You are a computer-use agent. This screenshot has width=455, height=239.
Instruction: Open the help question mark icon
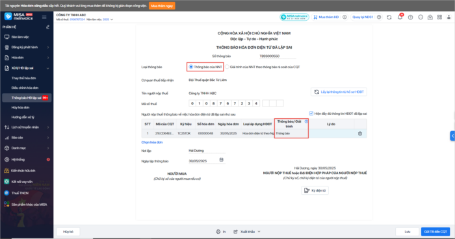point(410,18)
